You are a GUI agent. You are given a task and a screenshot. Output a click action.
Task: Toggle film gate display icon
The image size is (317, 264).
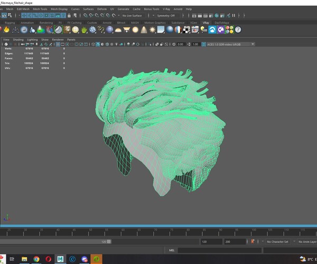63,44
